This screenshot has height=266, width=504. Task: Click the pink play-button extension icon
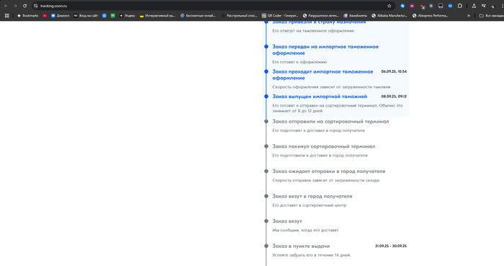click(412, 6)
